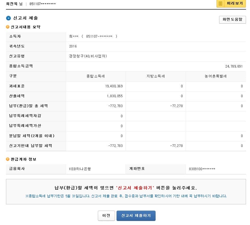Viewport: 250px width, 225px height.
Task: Click the red '신고서 제출하기' text in the notice
Action: [135, 188]
